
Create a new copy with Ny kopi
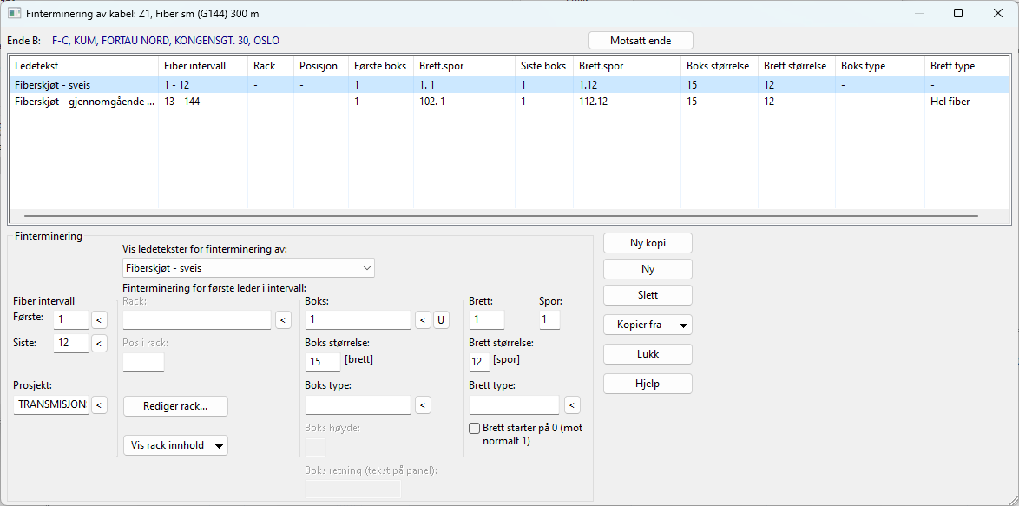[648, 243]
